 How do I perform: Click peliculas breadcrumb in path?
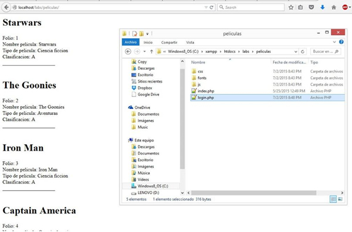click(263, 52)
